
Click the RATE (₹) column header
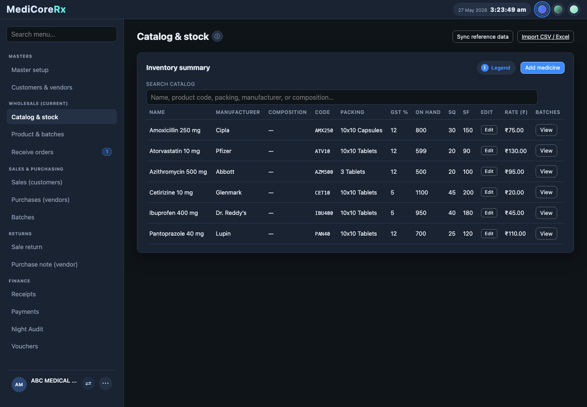(516, 112)
